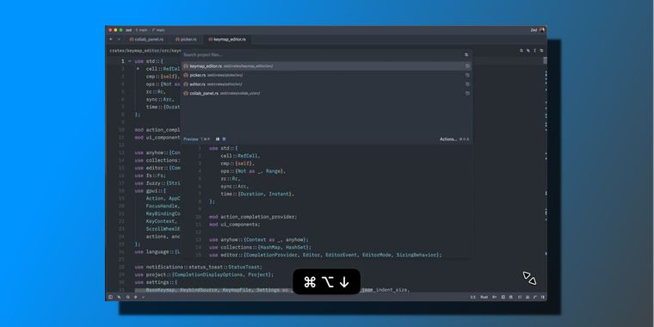654x327 pixels.
Task: Focus the Search project files input
Action: pyautogui.click(x=321, y=54)
